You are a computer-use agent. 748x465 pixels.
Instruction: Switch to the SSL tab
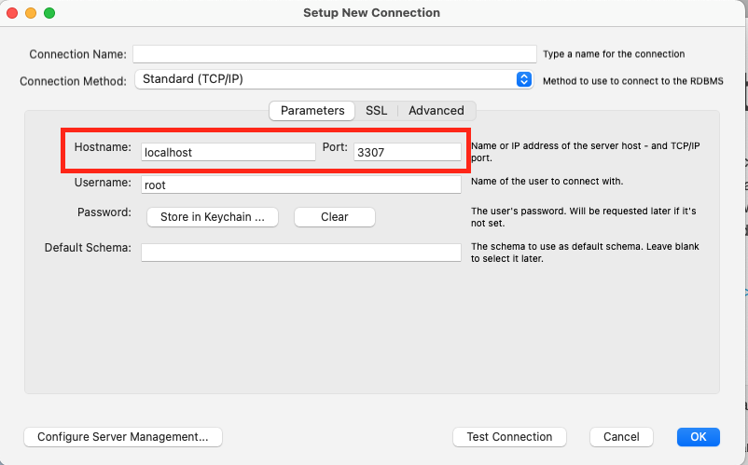(376, 111)
